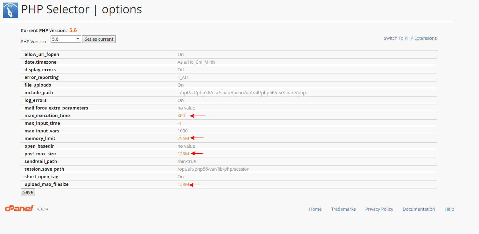Viewport: 479px width, 234px height.
Task: Change the upload_max_filesize value 128M
Action: click(183, 184)
